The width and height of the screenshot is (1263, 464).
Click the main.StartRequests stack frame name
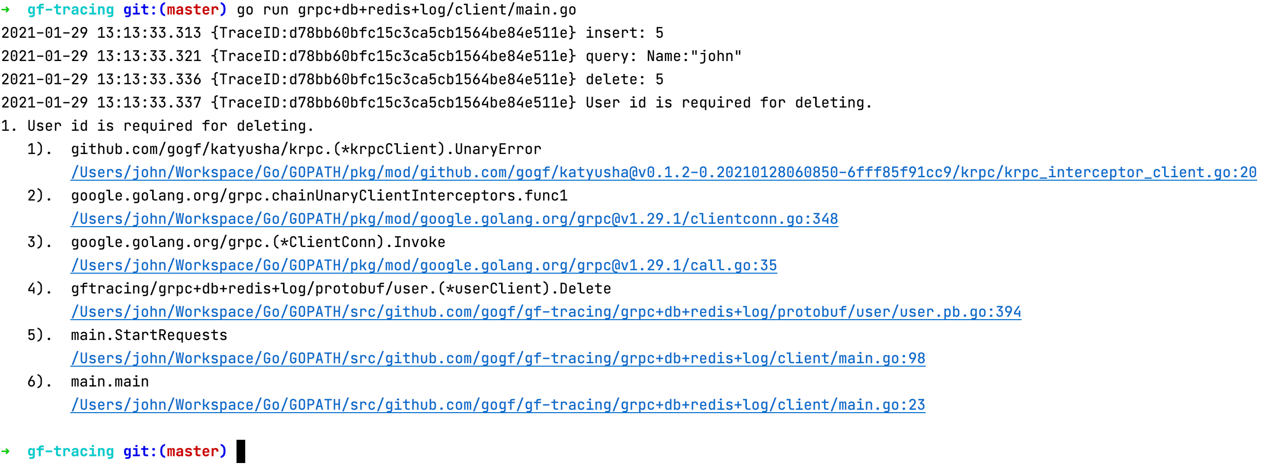click(149, 335)
